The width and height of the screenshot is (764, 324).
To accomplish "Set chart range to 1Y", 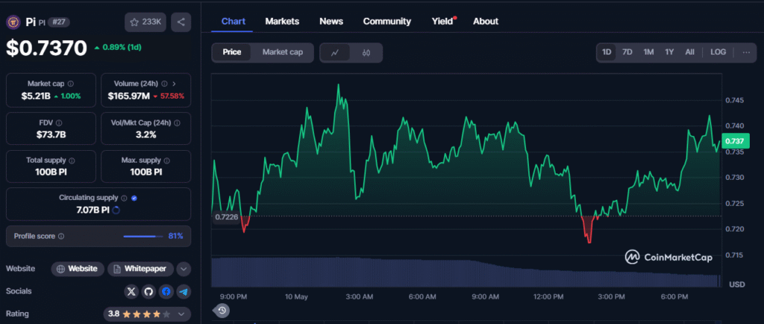I will pyautogui.click(x=669, y=52).
